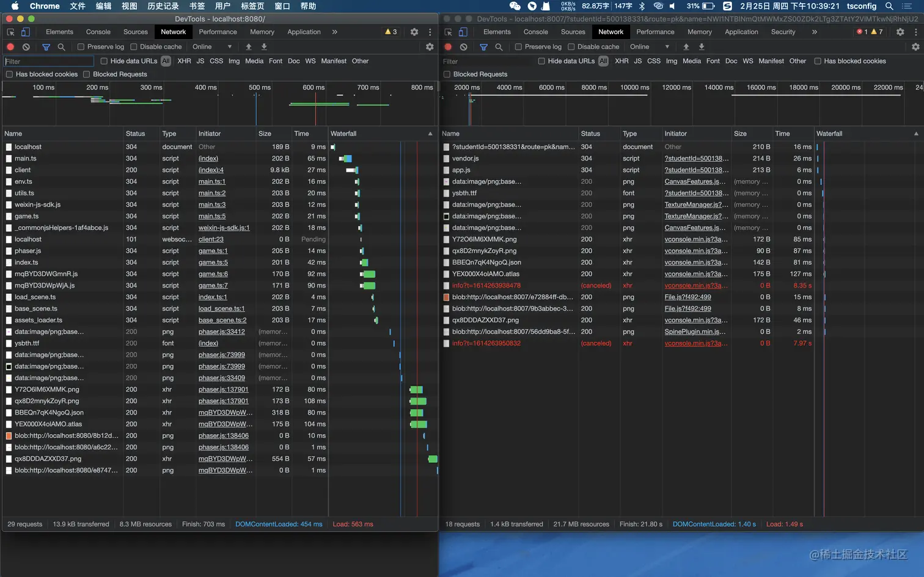Viewport: 924px width, 577px height.
Task: Switch to the Security tab
Action: coord(783,32)
